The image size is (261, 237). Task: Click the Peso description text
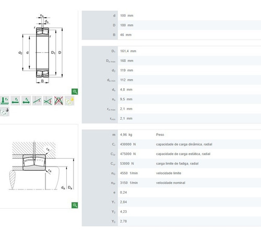160,135
